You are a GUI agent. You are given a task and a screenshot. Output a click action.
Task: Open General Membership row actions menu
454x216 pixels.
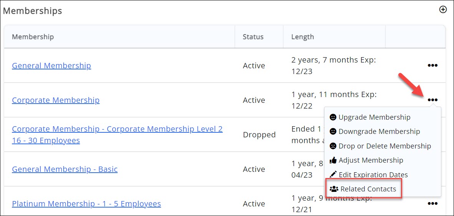[x=432, y=66]
